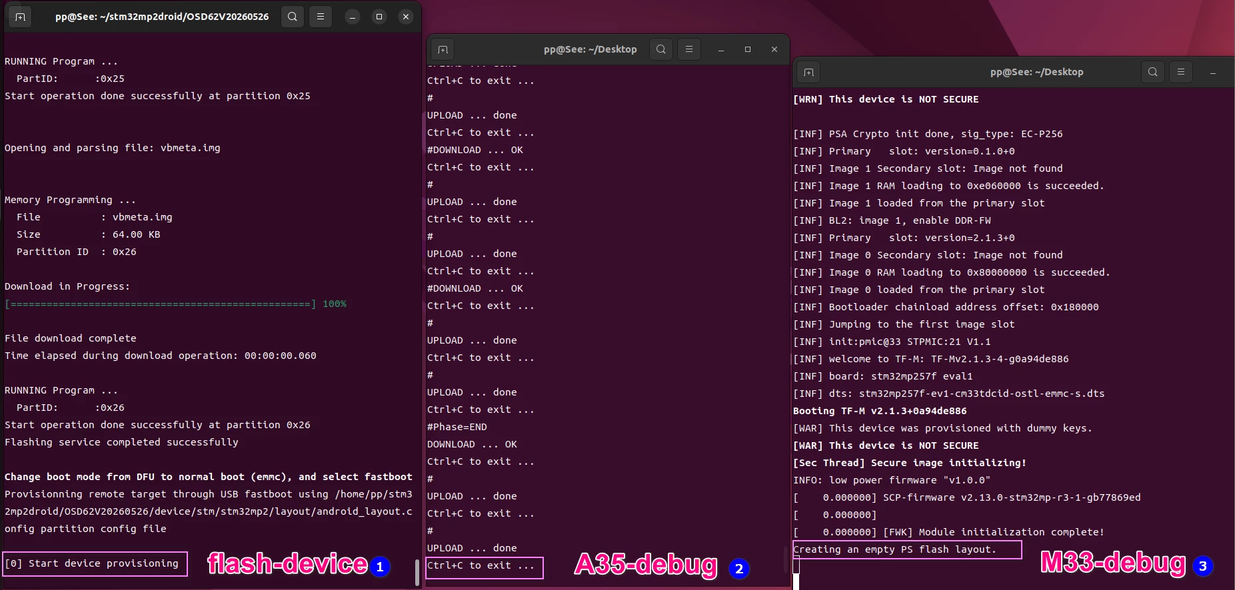Screen dimensions: 1235x590
Task: Click 'Flashing service completed successfully' line
Action: [x=121, y=442]
